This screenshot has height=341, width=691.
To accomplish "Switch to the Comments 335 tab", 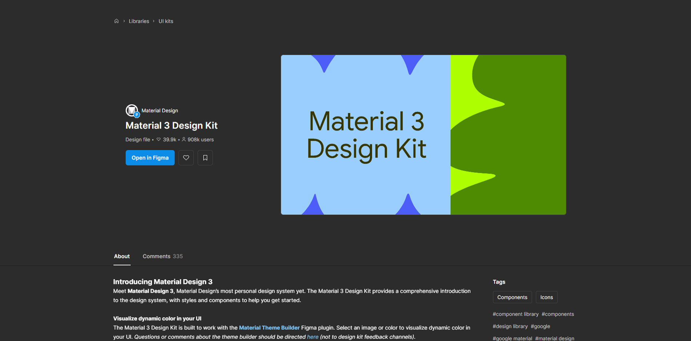I will [x=162, y=256].
